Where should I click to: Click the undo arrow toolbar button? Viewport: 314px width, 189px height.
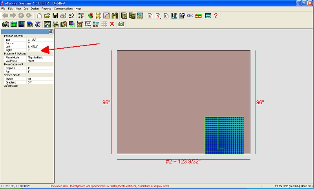(x=71, y=16)
